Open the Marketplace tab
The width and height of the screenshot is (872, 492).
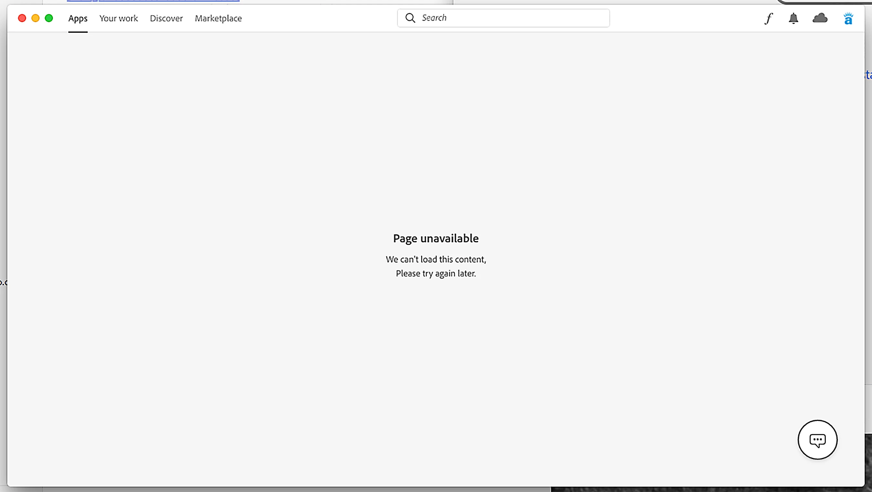[x=218, y=18]
